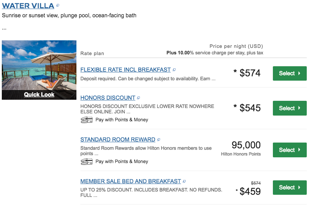Screen dimensions: 310x207
Task: Open Standard Room Reward rate details
Action: 118,140
